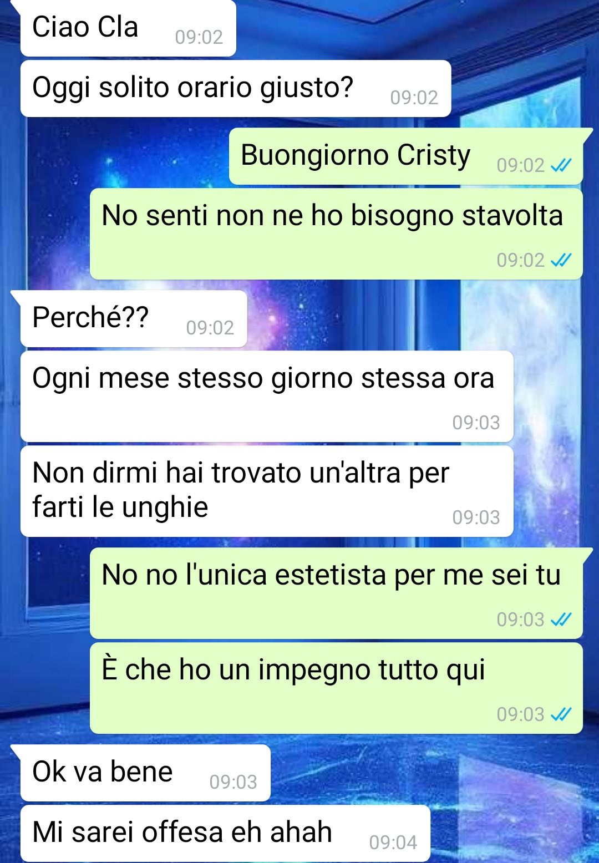Click the 09:04 timestamp on the last message
The height and width of the screenshot is (863, 599).
click(393, 842)
